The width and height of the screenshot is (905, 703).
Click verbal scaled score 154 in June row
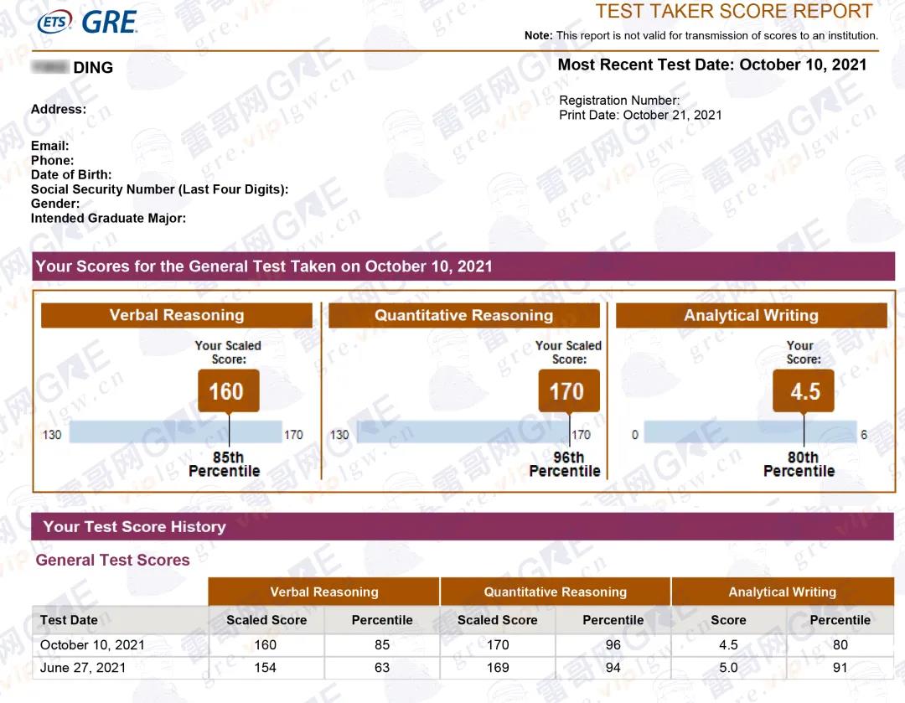coord(266,668)
